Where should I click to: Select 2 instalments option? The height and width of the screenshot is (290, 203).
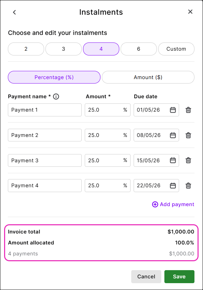(x=26, y=49)
